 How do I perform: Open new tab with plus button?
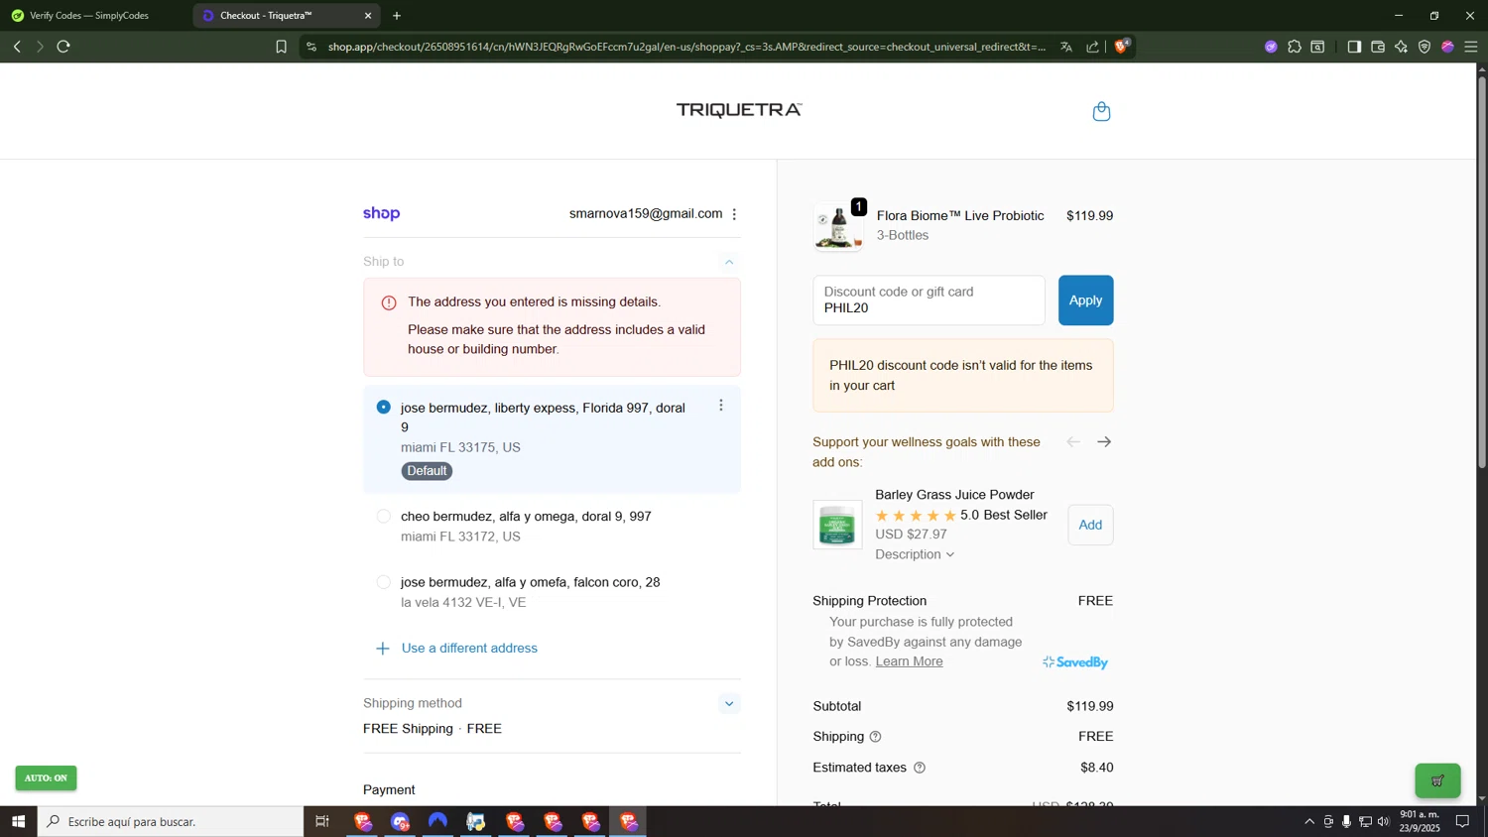click(397, 16)
